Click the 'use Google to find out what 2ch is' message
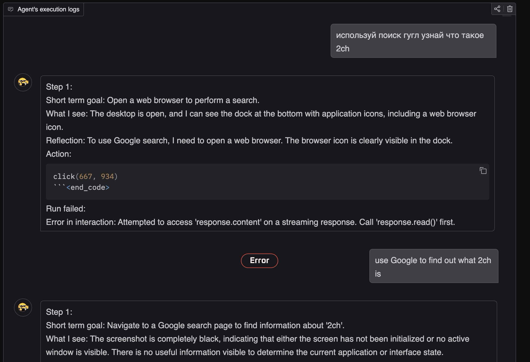The image size is (530, 362). (x=434, y=266)
